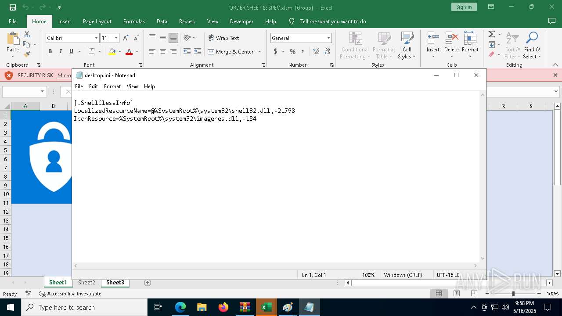Switch to the Developer tab
The height and width of the screenshot is (316, 562).
pyautogui.click(x=241, y=22)
